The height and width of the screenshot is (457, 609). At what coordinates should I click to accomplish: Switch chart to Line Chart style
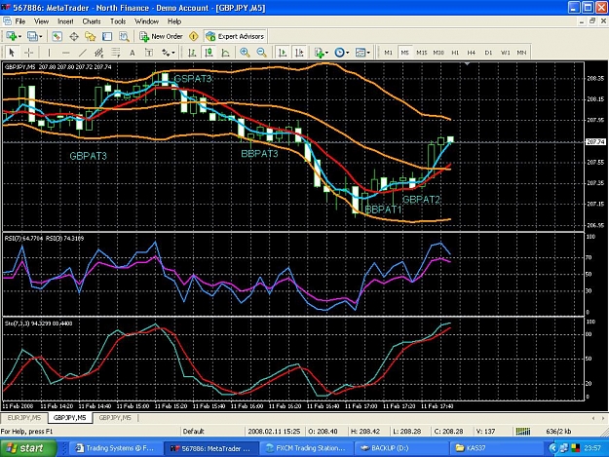(225, 53)
